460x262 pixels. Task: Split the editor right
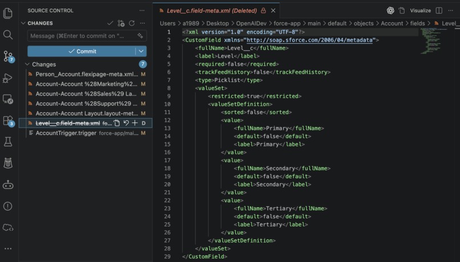(439, 11)
